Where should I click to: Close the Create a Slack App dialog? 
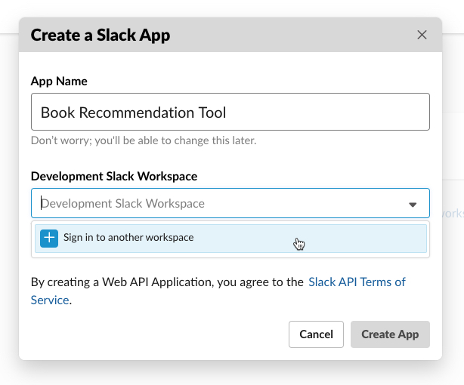point(422,35)
